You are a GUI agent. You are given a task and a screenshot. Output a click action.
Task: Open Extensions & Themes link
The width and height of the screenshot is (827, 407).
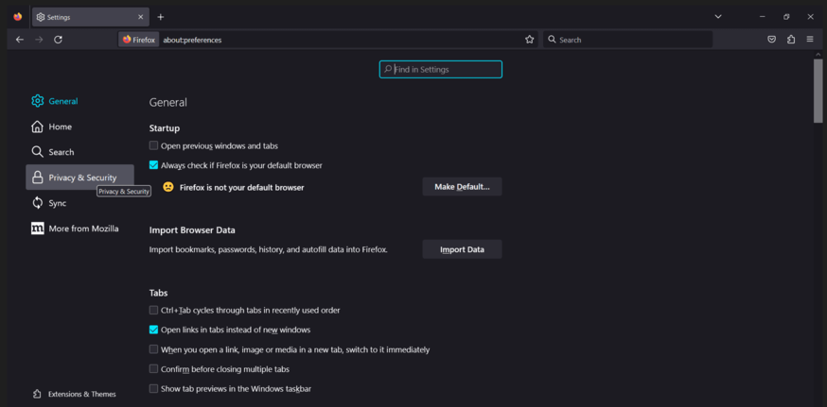point(81,394)
